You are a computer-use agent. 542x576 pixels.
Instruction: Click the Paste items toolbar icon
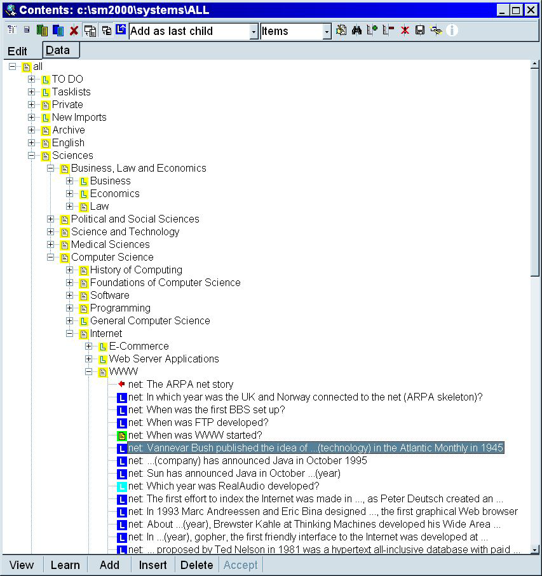point(58,30)
